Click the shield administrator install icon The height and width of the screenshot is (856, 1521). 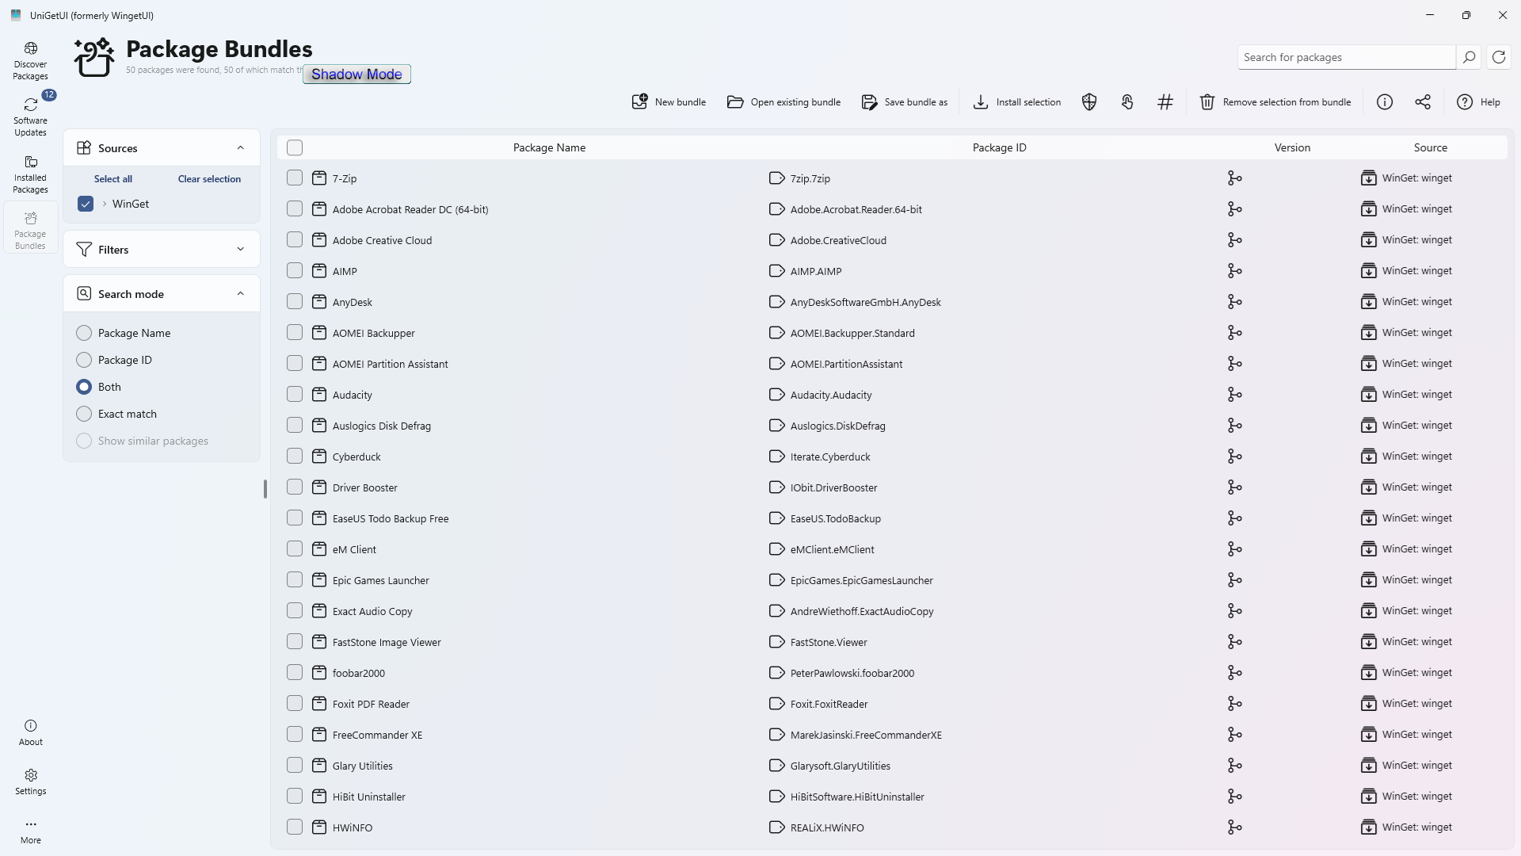tap(1089, 102)
